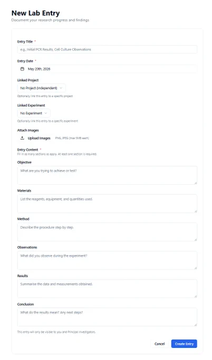
Task: Click the Observations text area
Action: [107, 260]
